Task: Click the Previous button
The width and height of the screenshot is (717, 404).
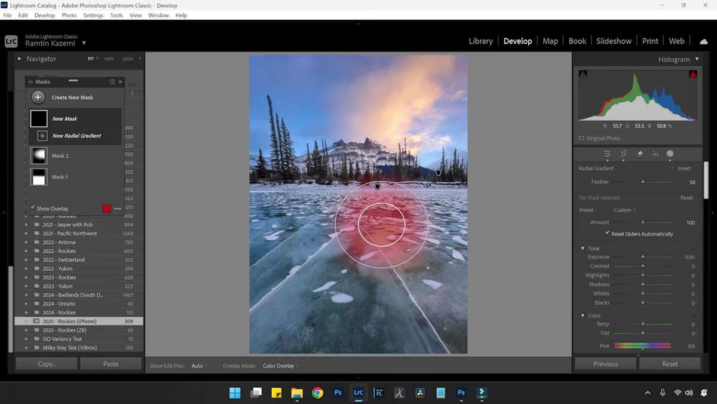Action: tap(605, 363)
